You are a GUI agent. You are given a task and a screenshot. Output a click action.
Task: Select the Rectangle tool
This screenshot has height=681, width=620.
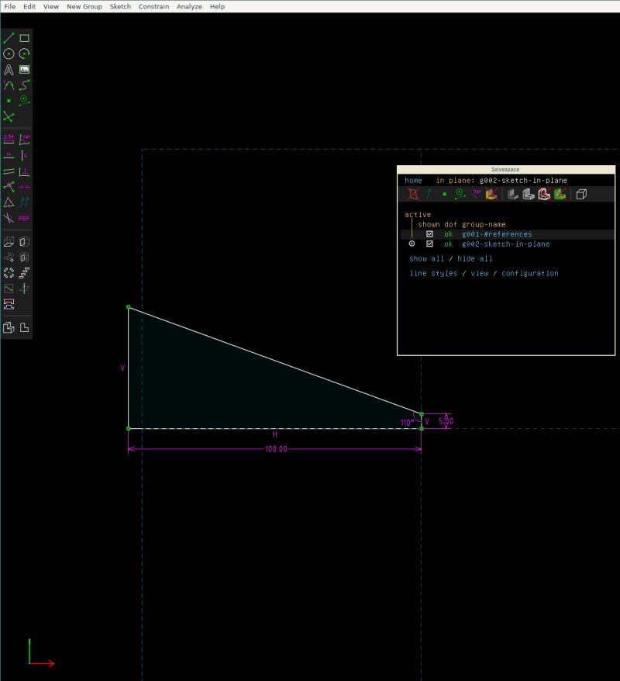coord(23,37)
